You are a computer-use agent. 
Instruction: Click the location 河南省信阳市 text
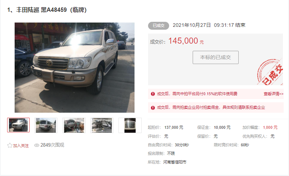[x=174, y=162]
